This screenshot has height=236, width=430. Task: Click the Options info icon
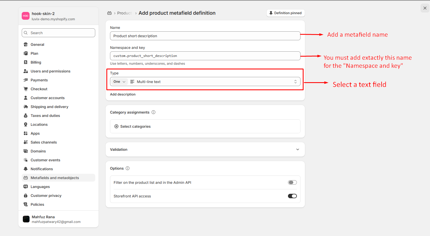click(x=128, y=168)
